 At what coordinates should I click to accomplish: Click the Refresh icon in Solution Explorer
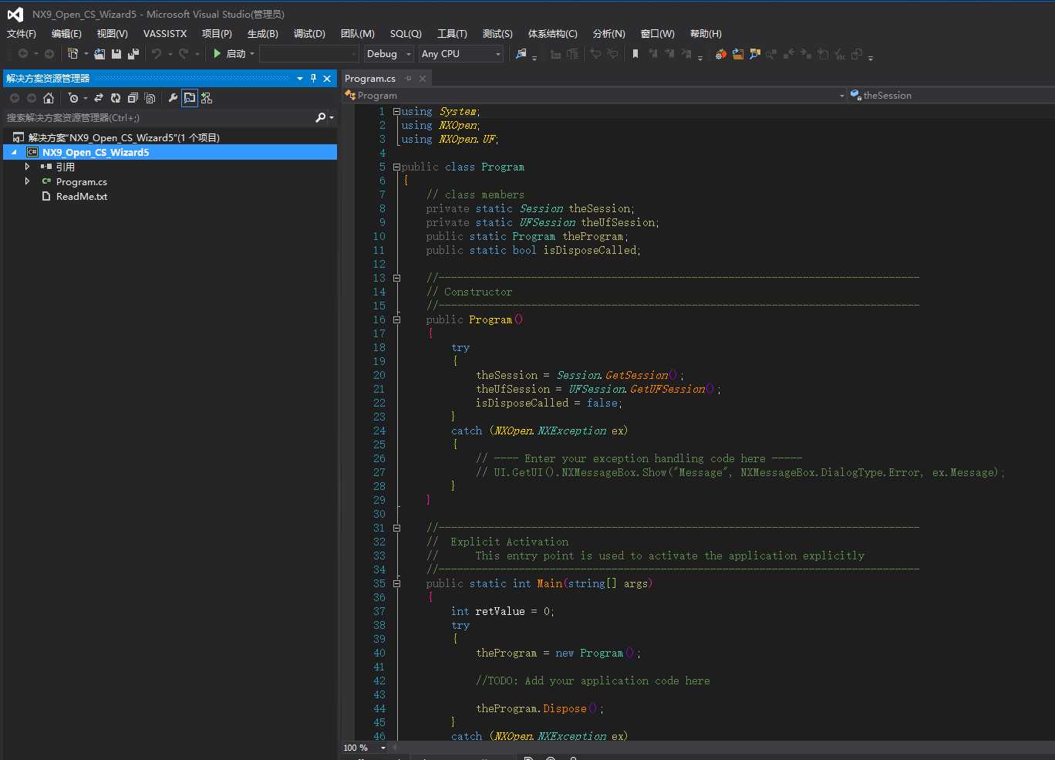(x=116, y=98)
